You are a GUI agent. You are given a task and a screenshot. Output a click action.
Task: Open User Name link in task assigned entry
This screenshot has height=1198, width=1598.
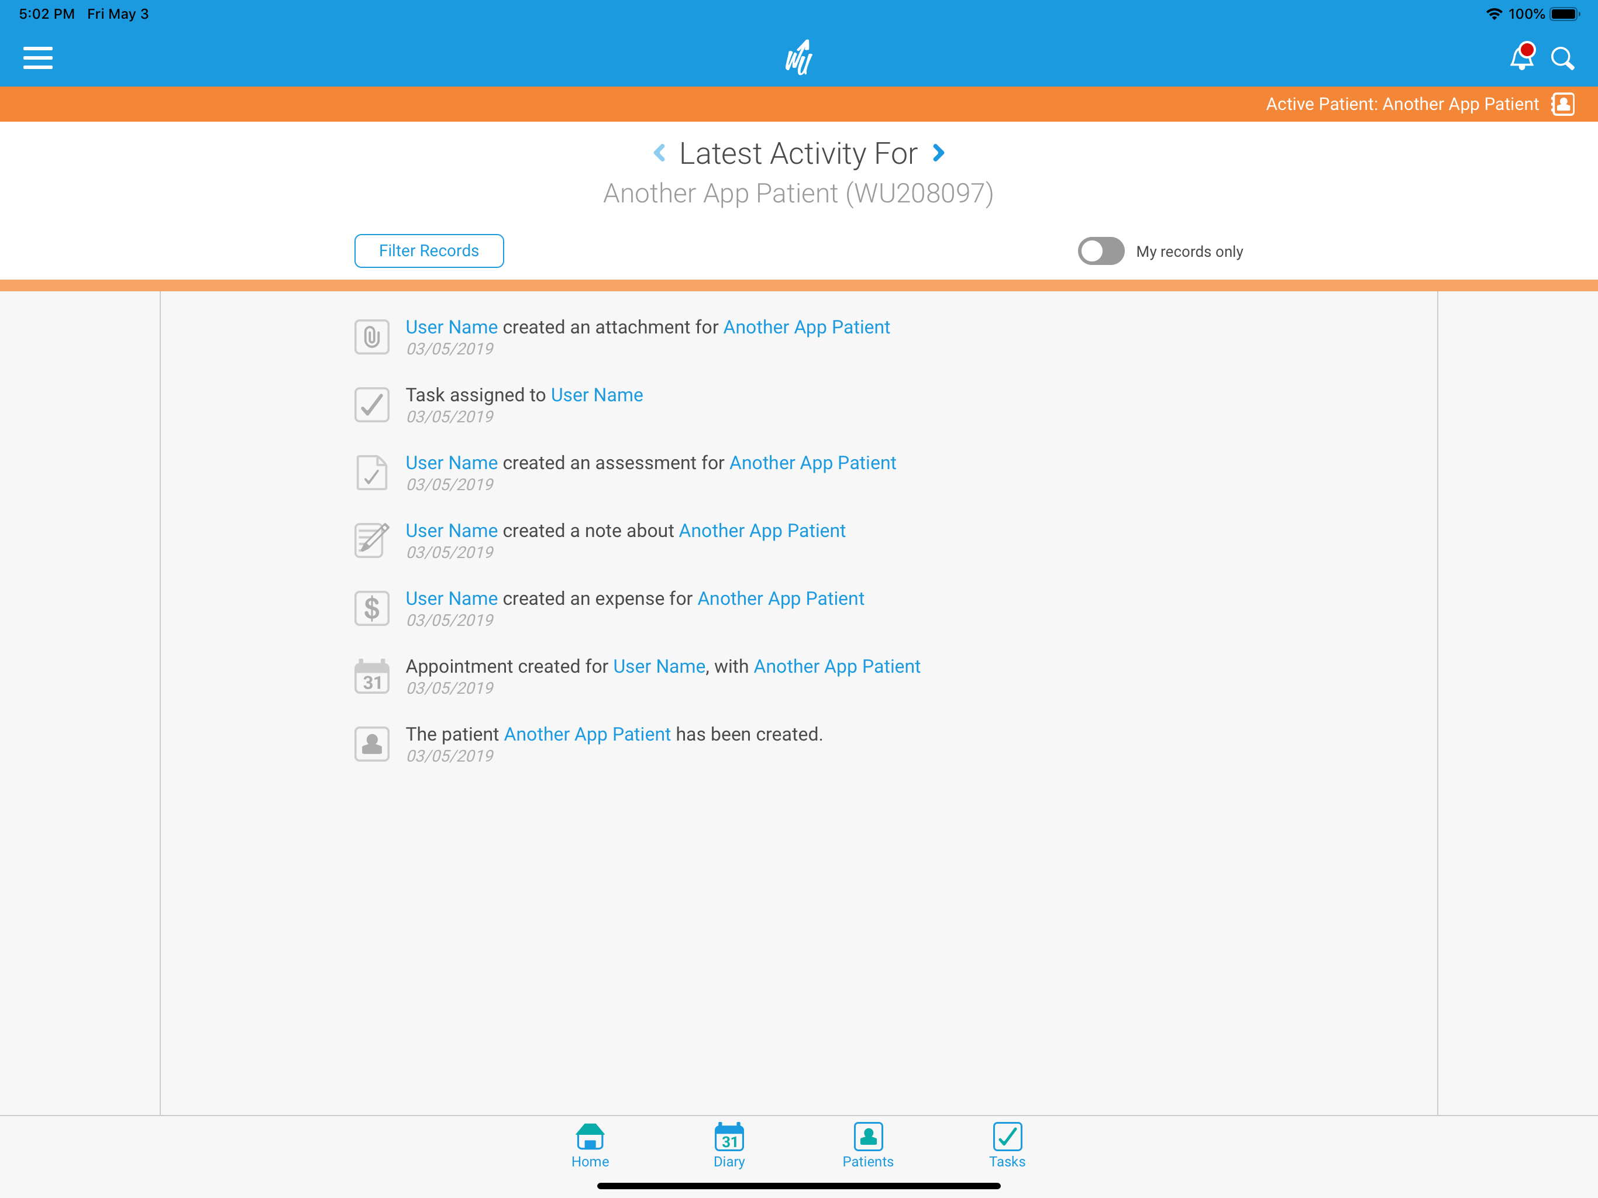point(597,395)
